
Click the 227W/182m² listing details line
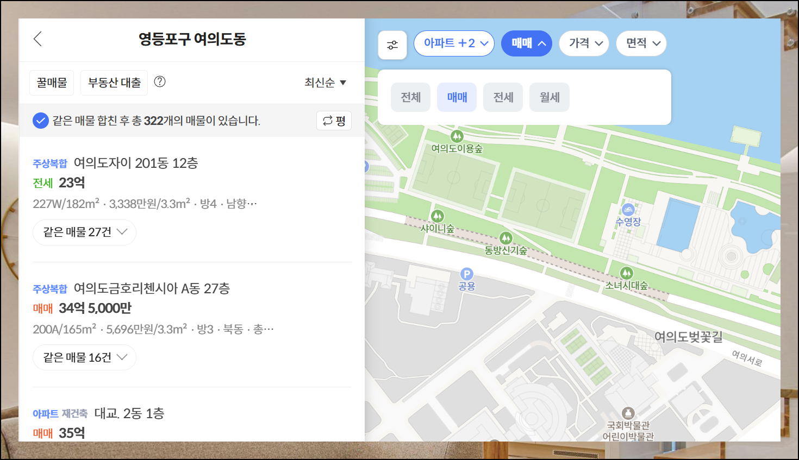(x=145, y=204)
